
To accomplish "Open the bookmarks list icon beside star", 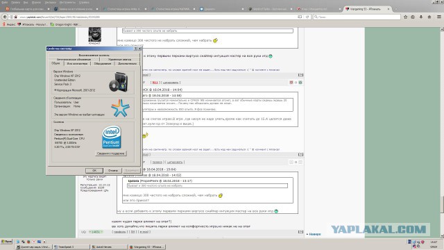I will tap(413, 17).
